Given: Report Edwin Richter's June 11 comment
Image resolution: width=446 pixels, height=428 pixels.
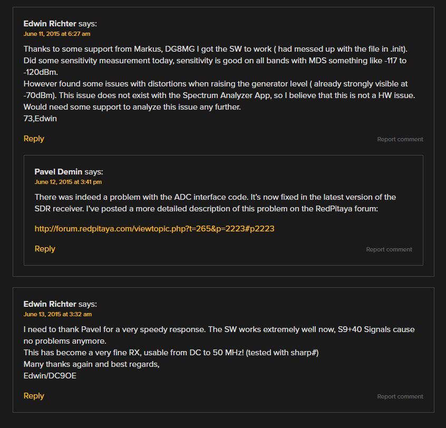Looking at the screenshot, I should [x=400, y=139].
